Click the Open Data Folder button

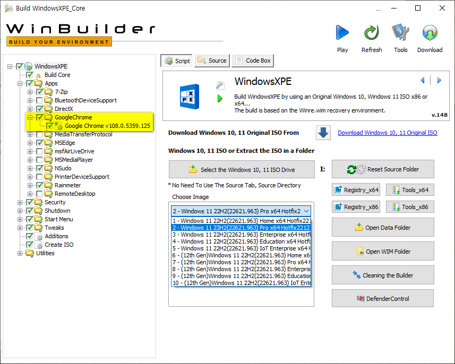(383, 228)
